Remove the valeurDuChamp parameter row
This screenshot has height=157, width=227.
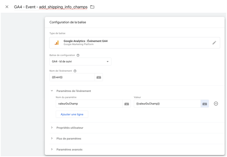pos(216,104)
